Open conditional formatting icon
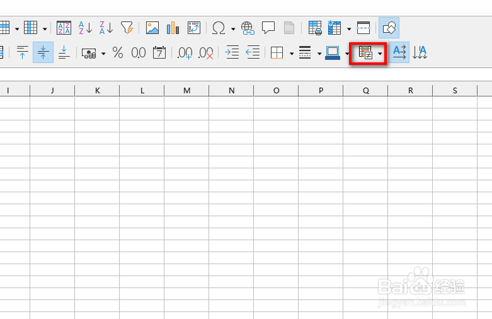The width and height of the screenshot is (492, 319). click(365, 53)
